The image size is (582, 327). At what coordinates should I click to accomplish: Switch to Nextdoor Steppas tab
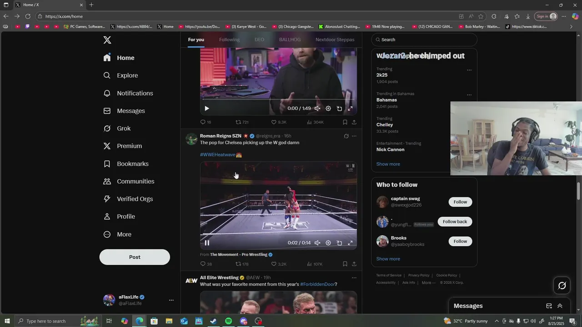pyautogui.click(x=335, y=40)
